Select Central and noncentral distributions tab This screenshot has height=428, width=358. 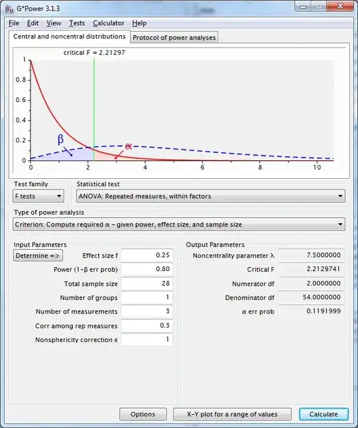[x=70, y=36]
